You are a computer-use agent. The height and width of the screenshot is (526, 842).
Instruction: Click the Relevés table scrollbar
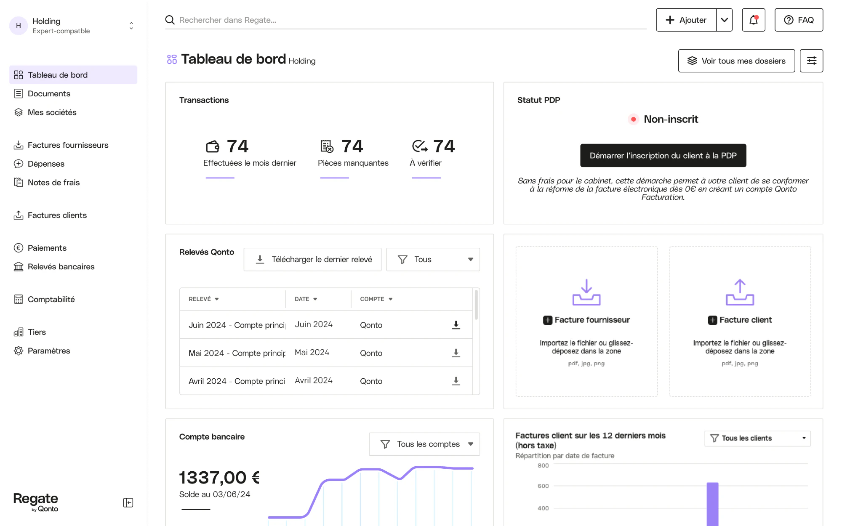pos(476,305)
